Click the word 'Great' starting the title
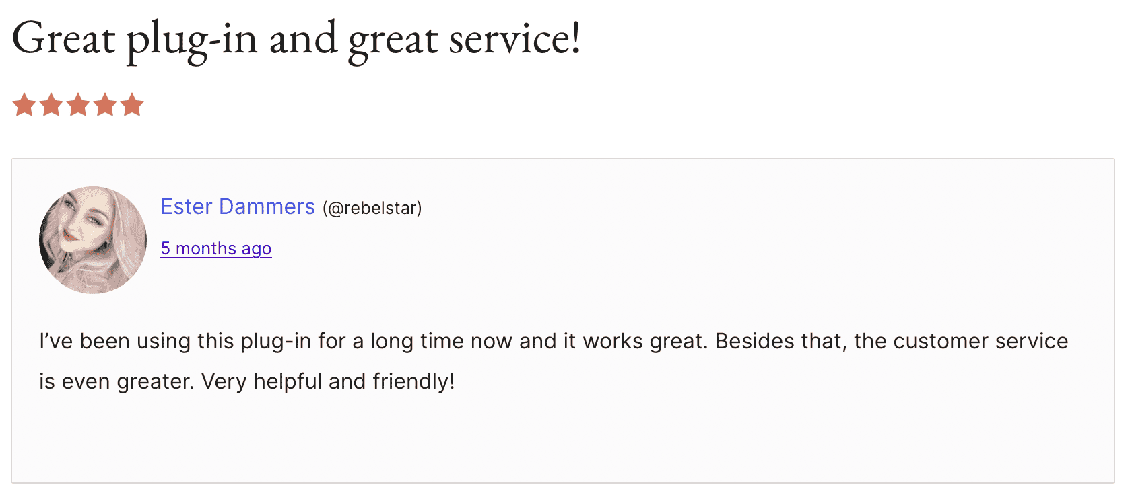 point(64,39)
